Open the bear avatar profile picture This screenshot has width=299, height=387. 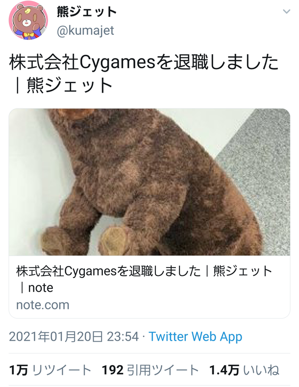pos(28,20)
